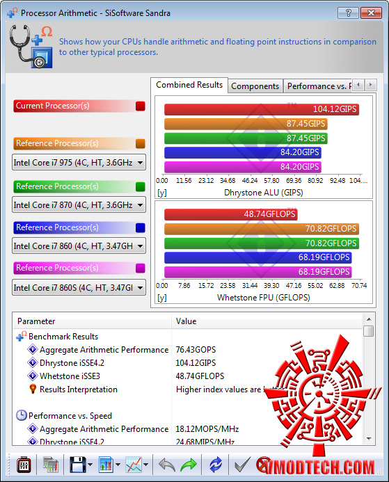Open the benchmark options (equalizer) icon
This screenshot has width=389, height=482.
click(x=24, y=465)
